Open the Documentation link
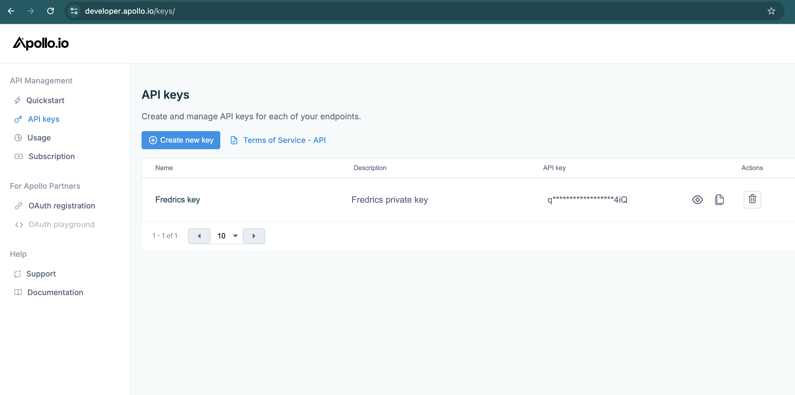The width and height of the screenshot is (795, 395). (55, 292)
